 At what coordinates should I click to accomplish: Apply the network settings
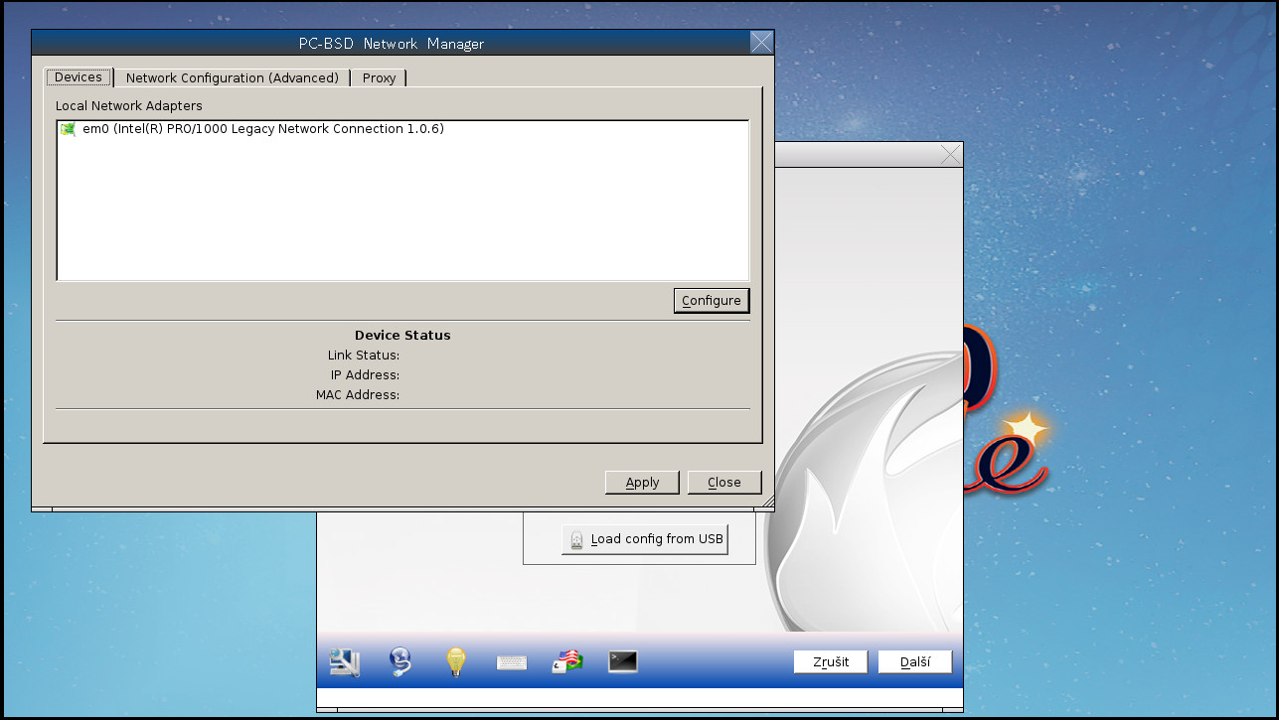[x=642, y=482]
